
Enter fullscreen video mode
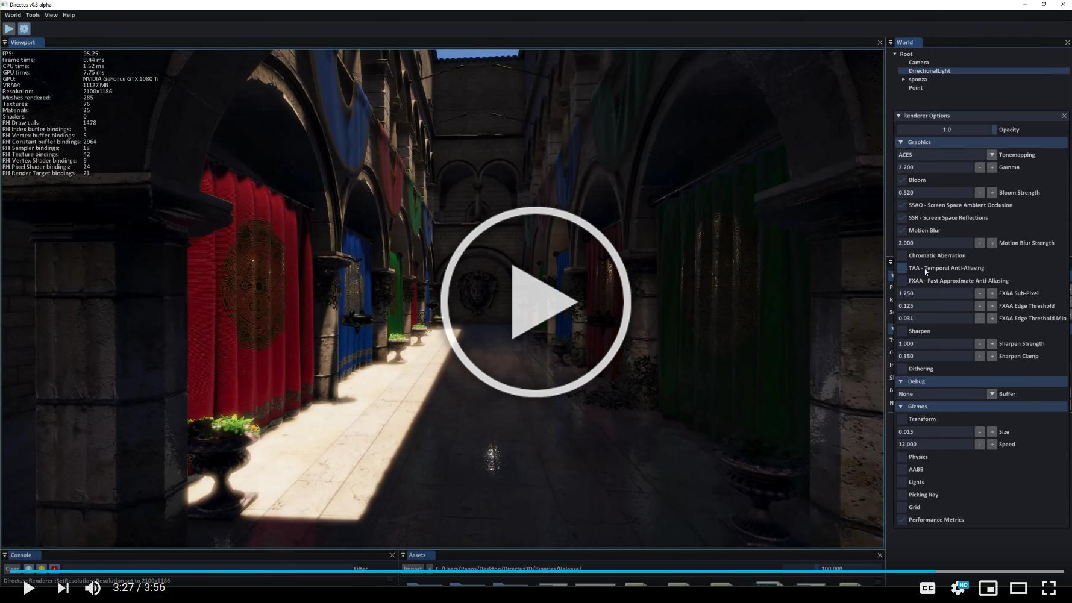pyautogui.click(x=1048, y=588)
